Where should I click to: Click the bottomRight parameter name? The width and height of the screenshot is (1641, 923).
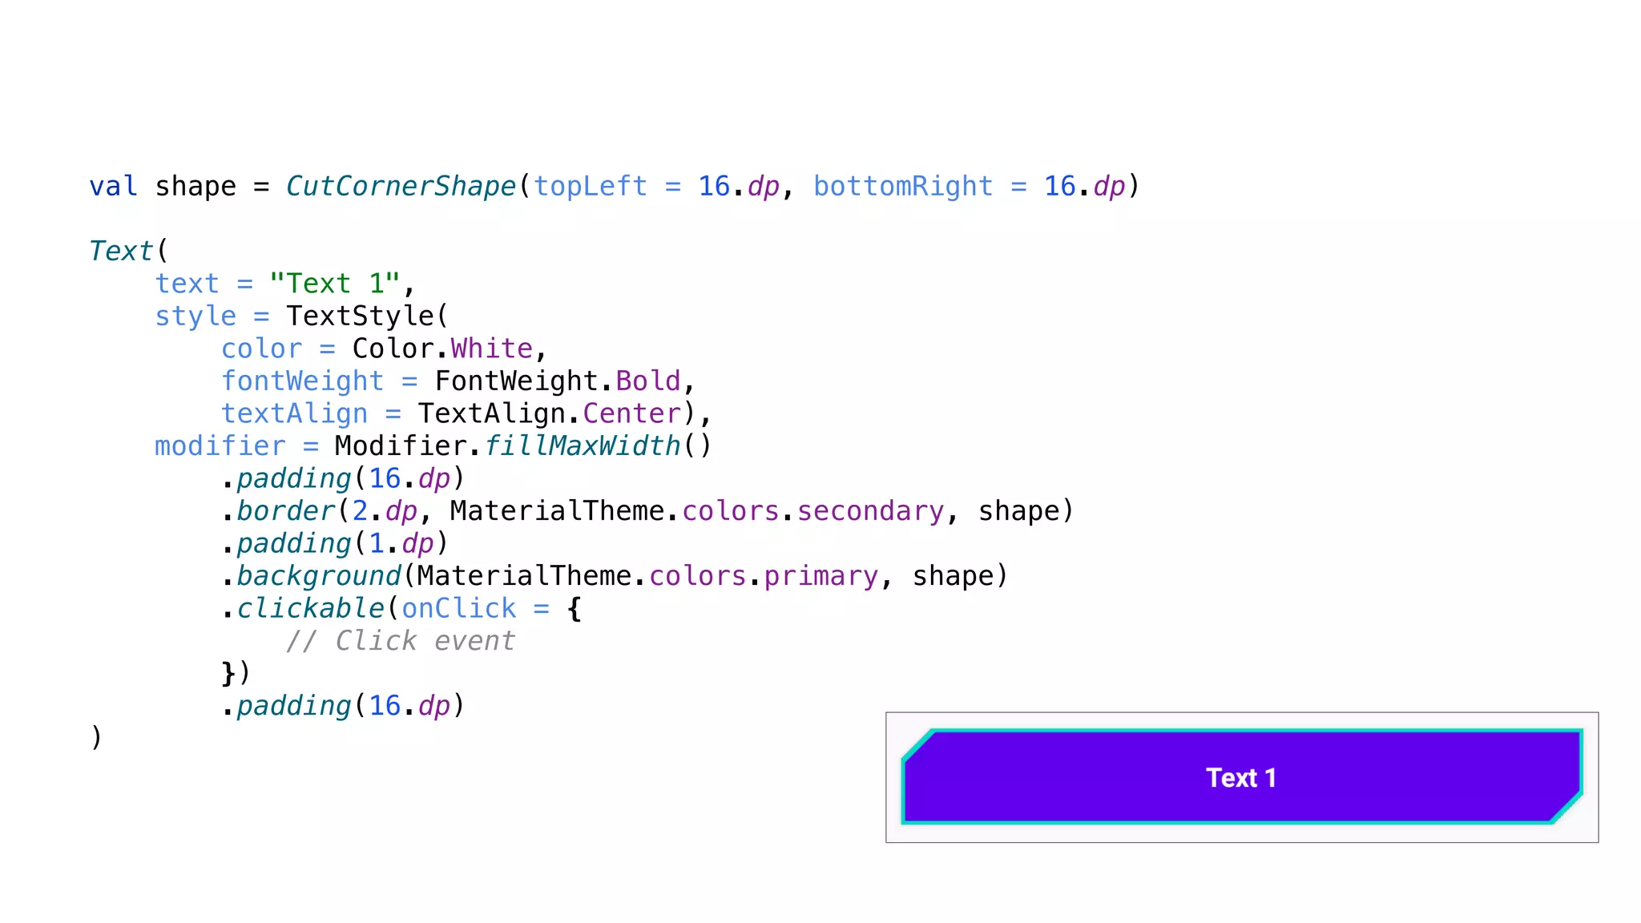pyautogui.click(x=902, y=186)
